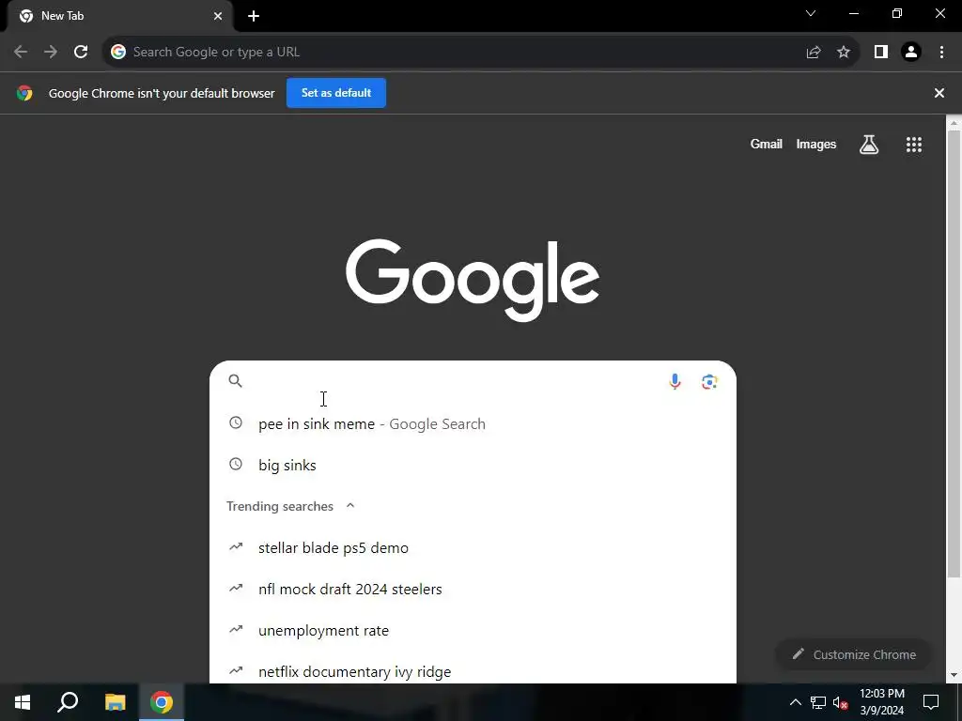Start voice search with microphone
This screenshot has height=721, width=962.
point(675,381)
